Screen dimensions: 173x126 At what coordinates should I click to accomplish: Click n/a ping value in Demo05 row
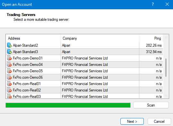tap(159, 71)
